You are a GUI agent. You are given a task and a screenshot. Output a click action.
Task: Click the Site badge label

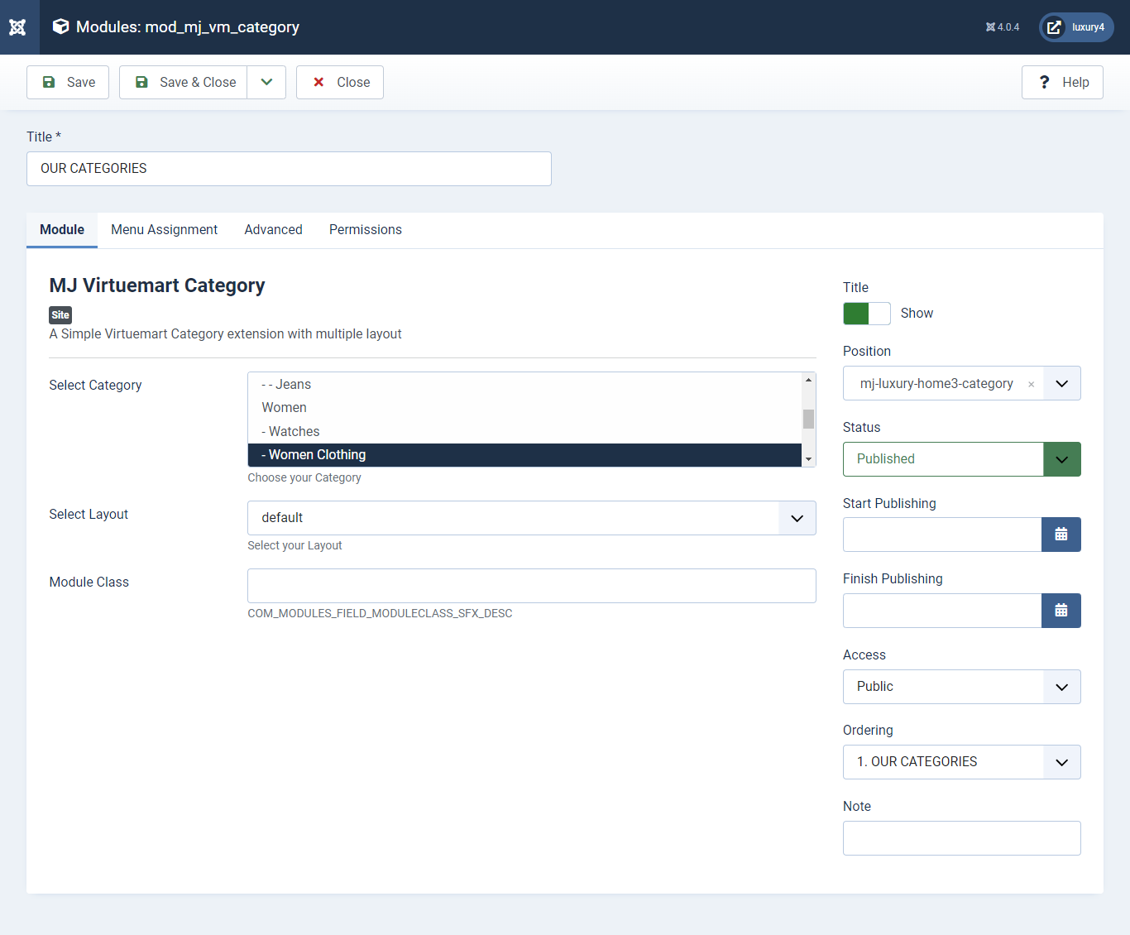tap(60, 315)
